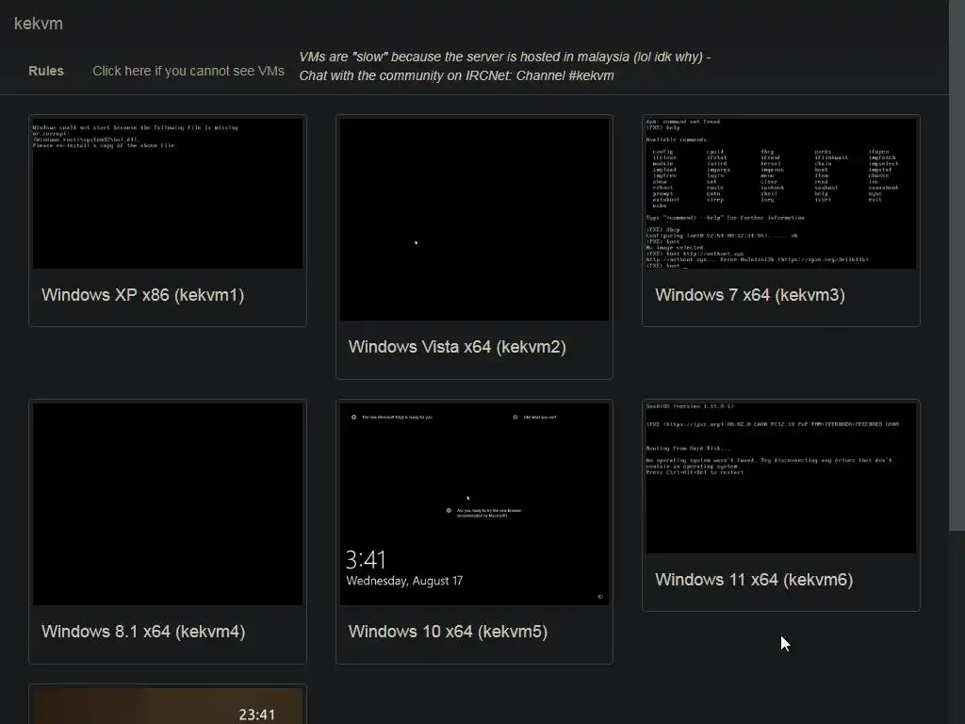Viewport: 965px width, 724px height.
Task: Go to the kekvm home title
Action: 38,24
